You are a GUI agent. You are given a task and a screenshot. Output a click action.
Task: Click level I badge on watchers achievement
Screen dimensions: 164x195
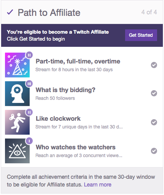29,141
